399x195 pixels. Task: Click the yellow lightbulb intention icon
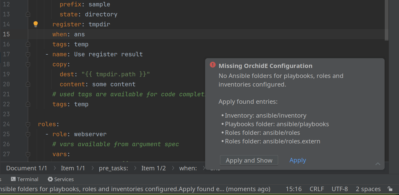tap(35, 24)
